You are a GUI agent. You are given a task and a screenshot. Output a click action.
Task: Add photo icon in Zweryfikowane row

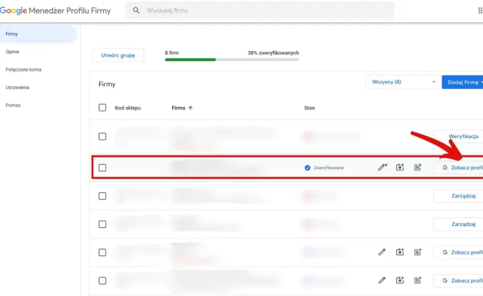pos(400,167)
